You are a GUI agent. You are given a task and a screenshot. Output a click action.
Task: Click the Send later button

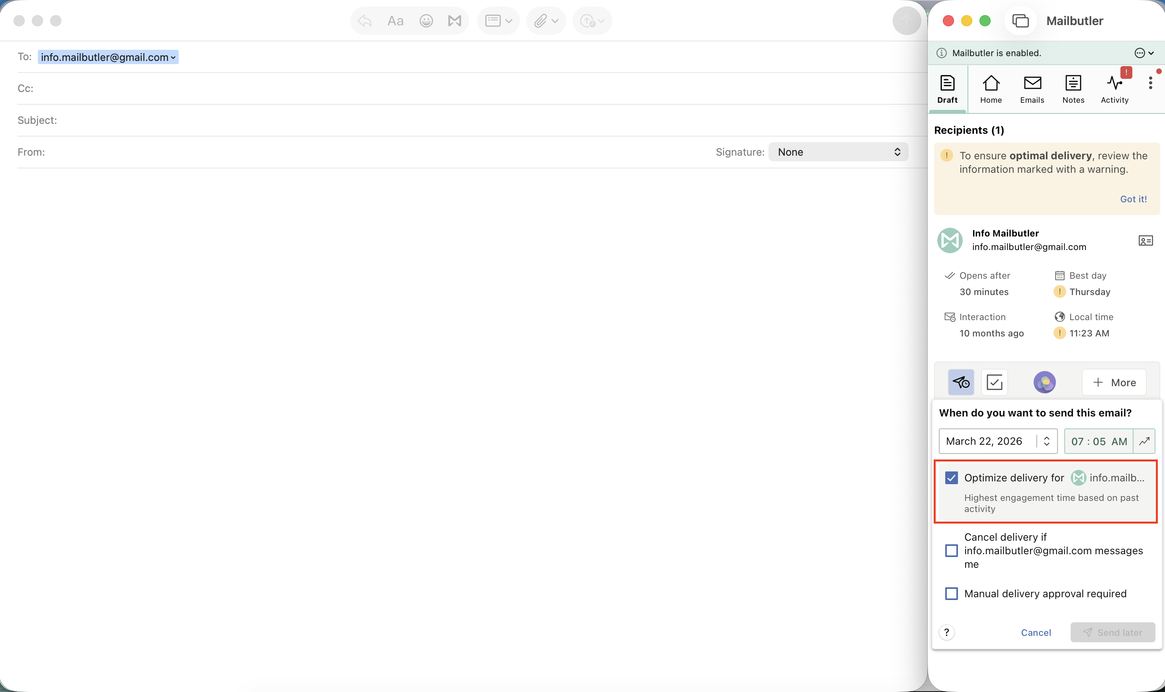[1112, 632]
